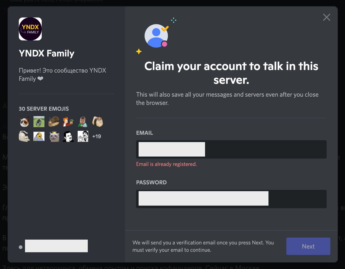The image size is (345, 269).
Task: Click the Russian server description text
Action: click(x=63, y=75)
